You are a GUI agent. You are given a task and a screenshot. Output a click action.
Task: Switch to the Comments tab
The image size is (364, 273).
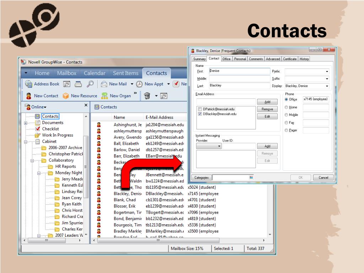coord(256,59)
